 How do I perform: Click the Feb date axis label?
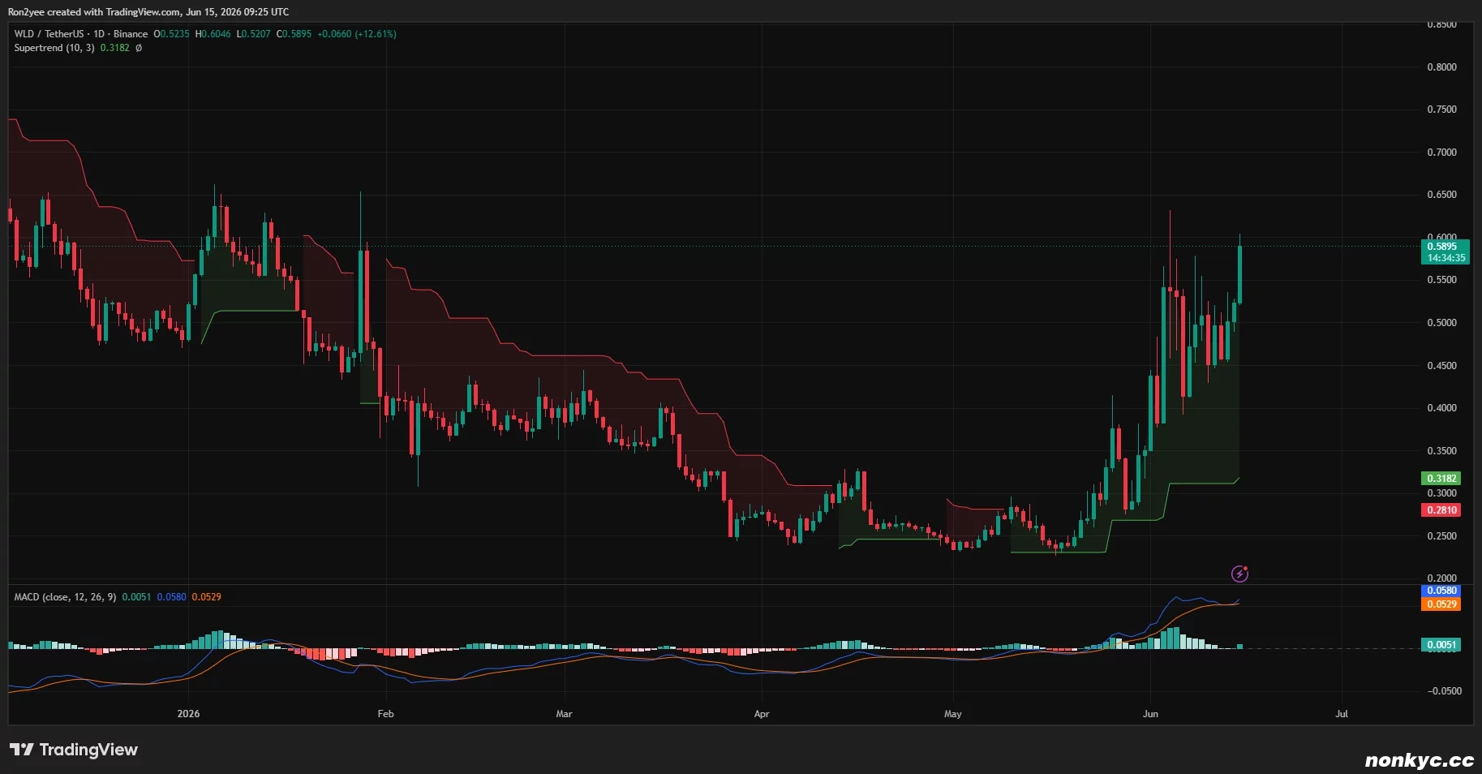(385, 714)
